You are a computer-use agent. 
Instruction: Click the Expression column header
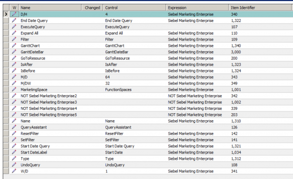coord(197,8)
